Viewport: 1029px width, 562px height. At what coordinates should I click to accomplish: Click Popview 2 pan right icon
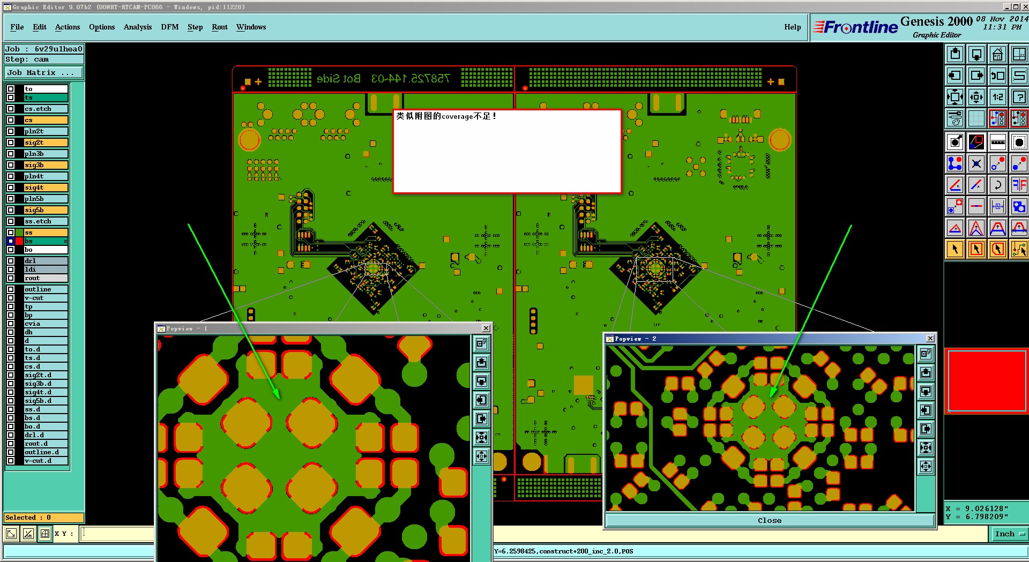(926, 429)
